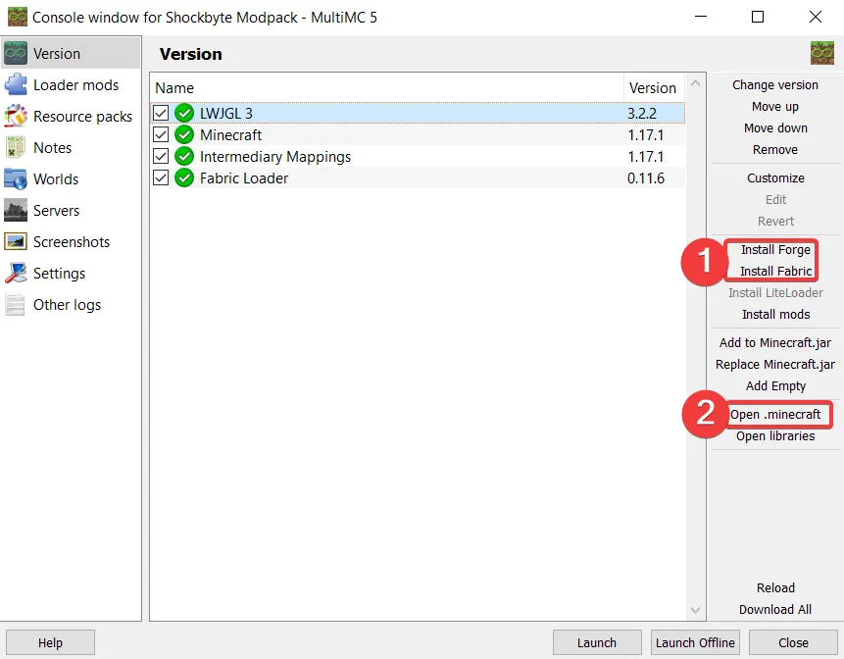Click green status icon of Minecraft row
This screenshot has height=659, width=844.
pyautogui.click(x=184, y=134)
